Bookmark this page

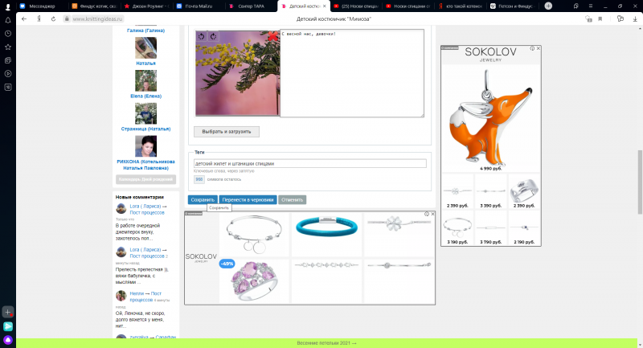(600, 18)
